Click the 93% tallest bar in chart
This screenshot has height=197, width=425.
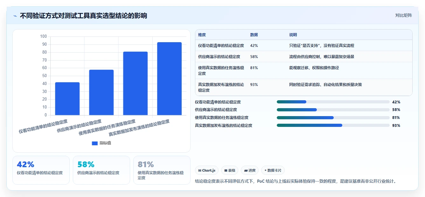tap(170, 79)
